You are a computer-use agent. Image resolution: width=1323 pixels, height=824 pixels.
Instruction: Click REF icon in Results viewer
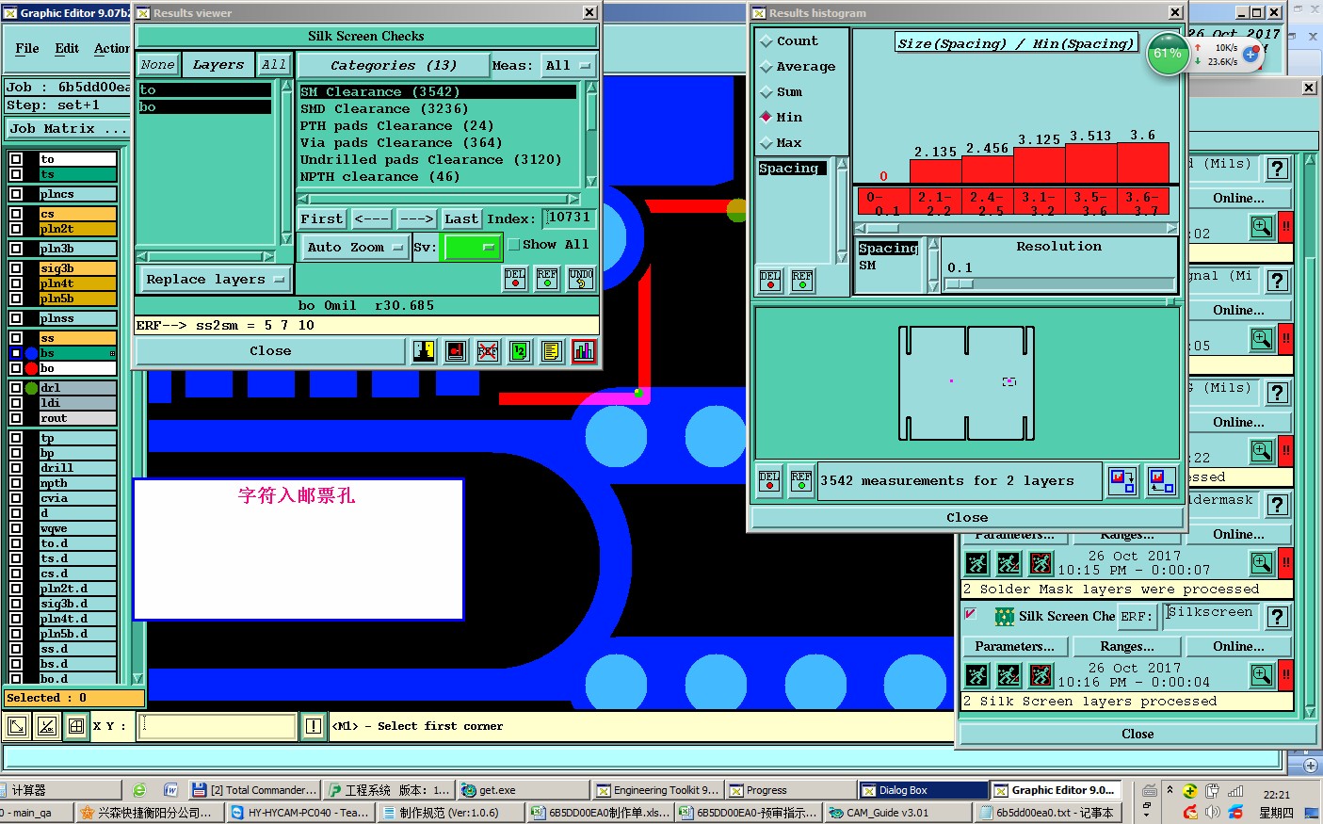(547, 279)
